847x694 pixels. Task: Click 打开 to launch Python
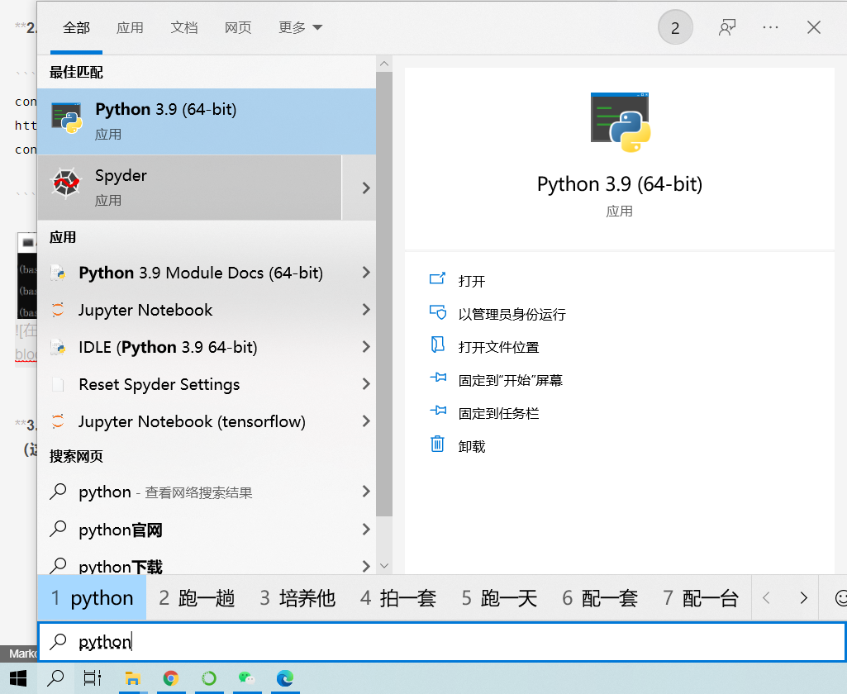pyautogui.click(x=472, y=281)
